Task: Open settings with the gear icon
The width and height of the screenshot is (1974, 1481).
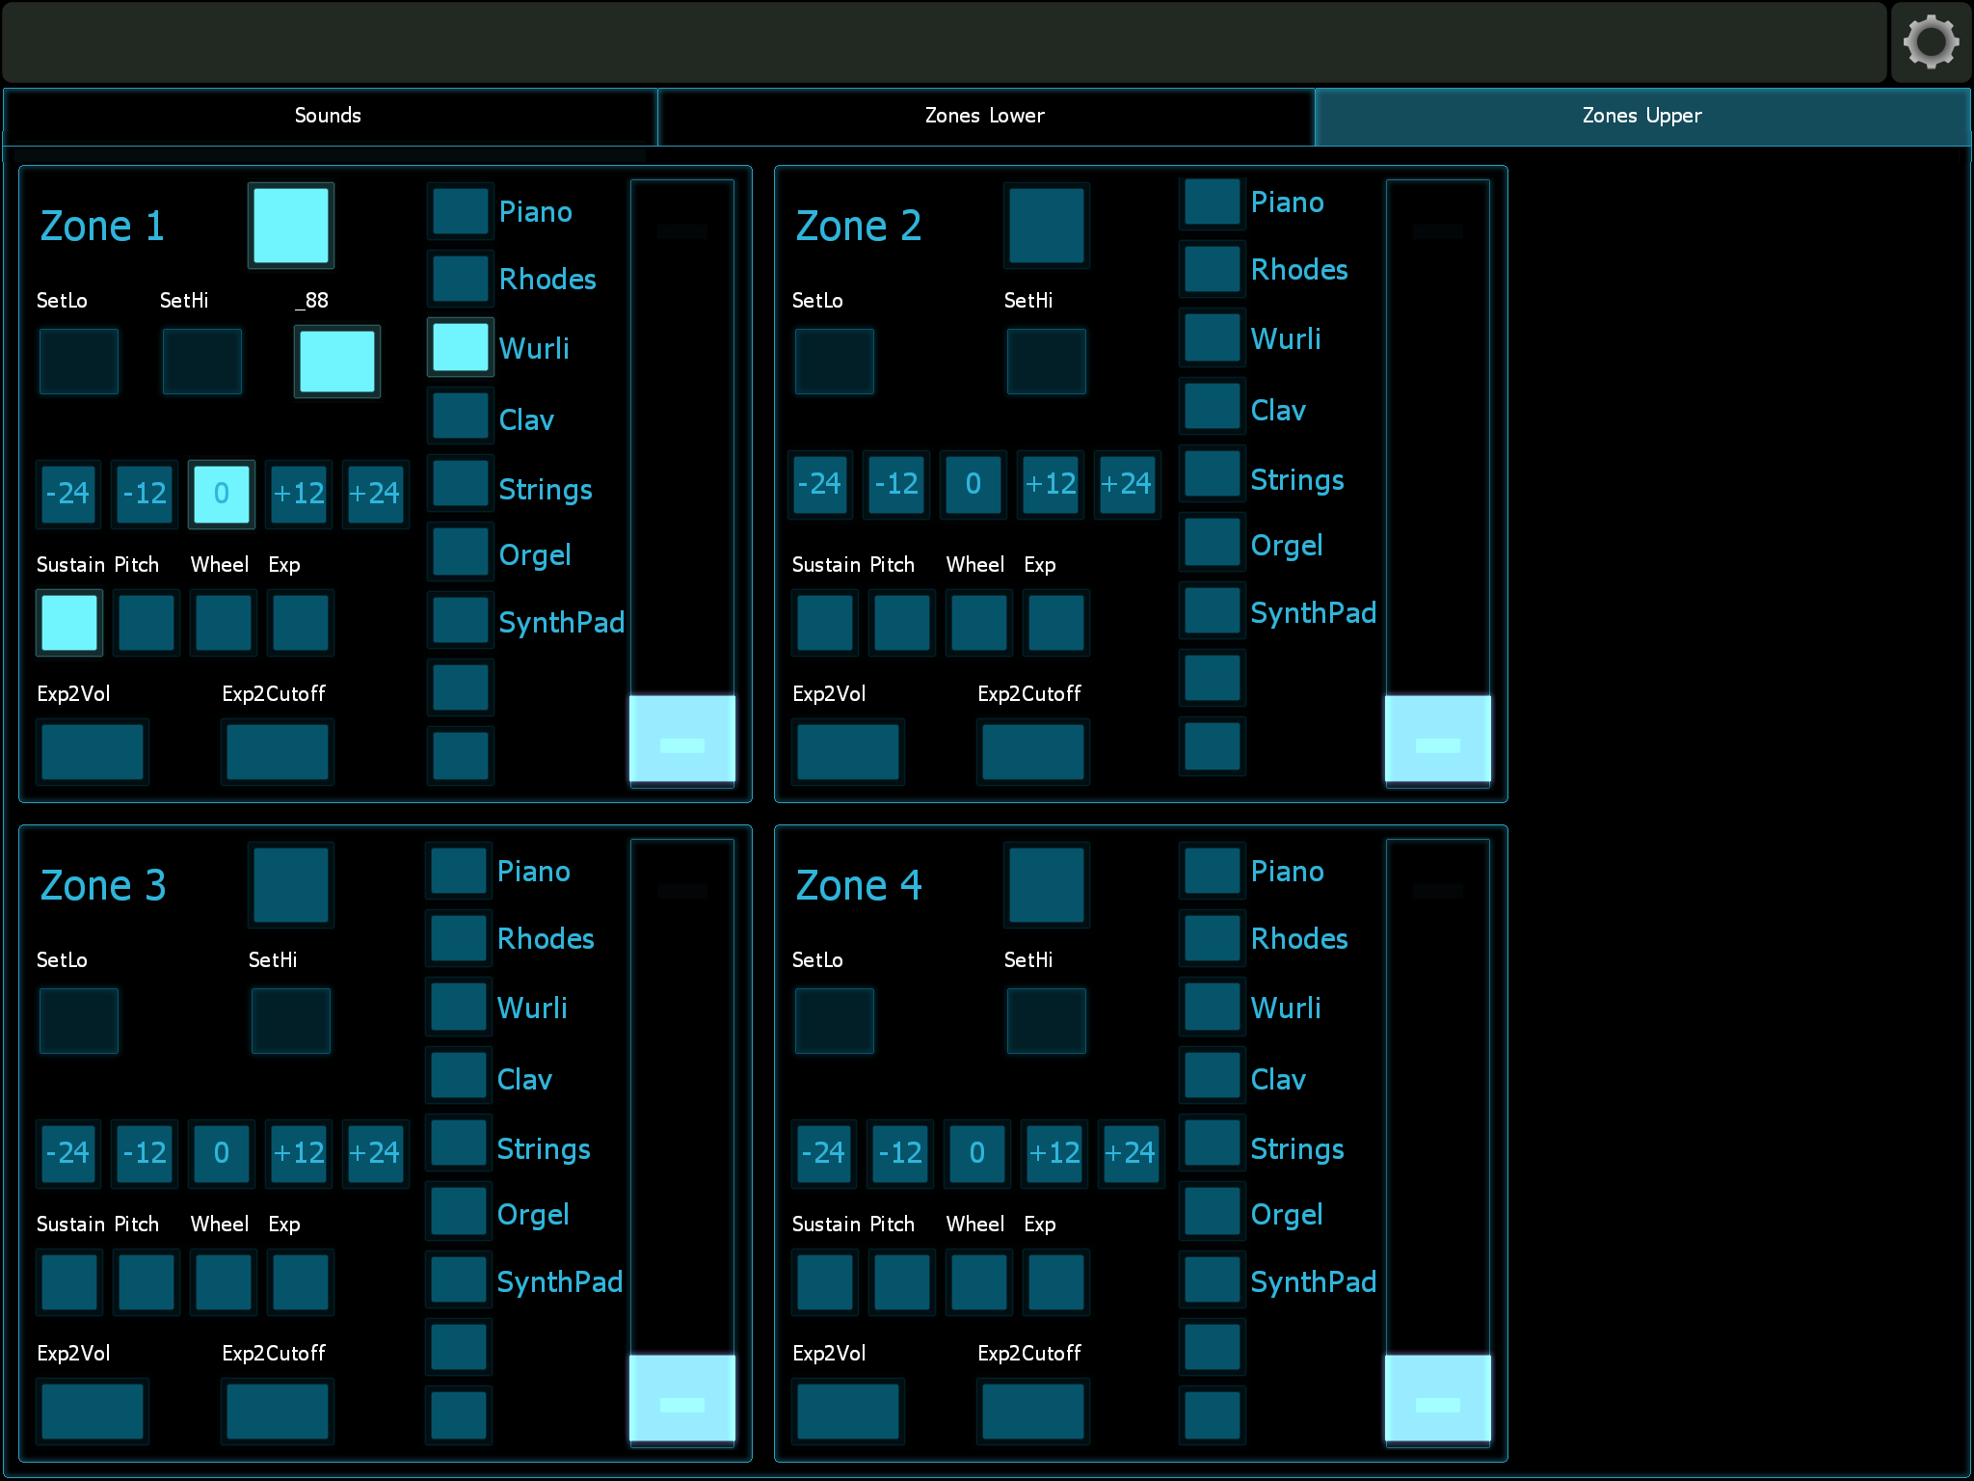Action: click(x=1931, y=42)
